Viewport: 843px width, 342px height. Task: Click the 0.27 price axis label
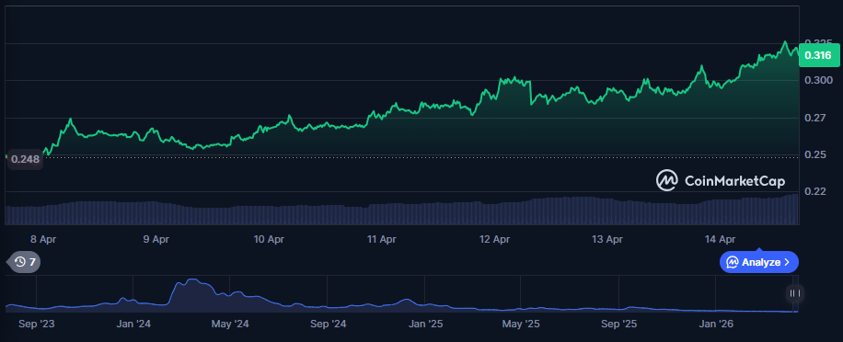point(816,118)
